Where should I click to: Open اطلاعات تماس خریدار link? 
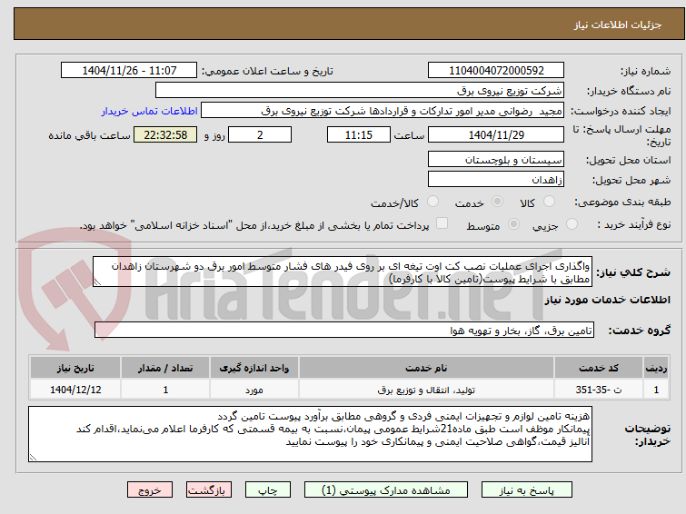(x=150, y=111)
